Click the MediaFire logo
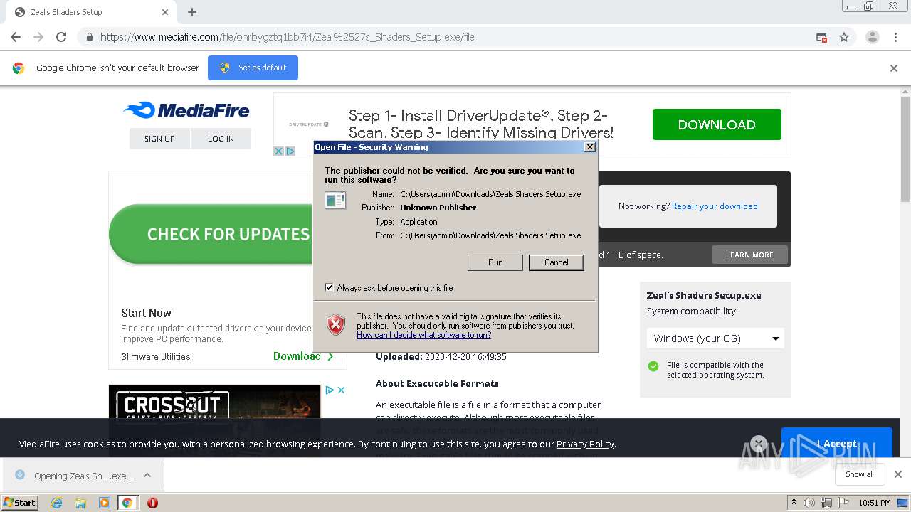Viewport: 911px width, 512px height. click(x=186, y=110)
